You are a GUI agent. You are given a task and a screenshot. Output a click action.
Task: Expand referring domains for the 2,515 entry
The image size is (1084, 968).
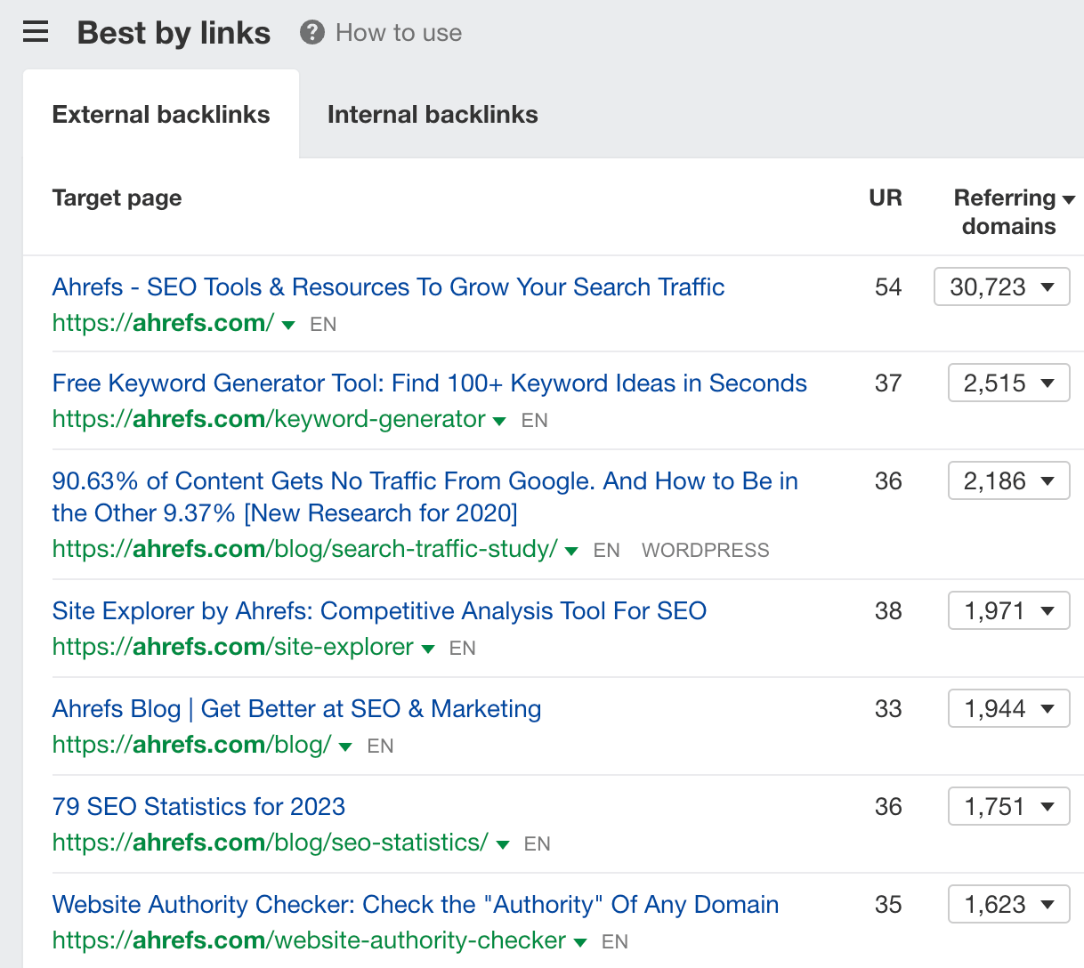[1008, 383]
